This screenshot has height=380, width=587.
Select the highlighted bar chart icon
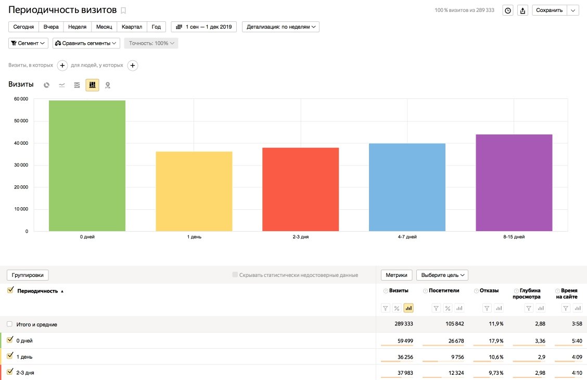click(93, 85)
